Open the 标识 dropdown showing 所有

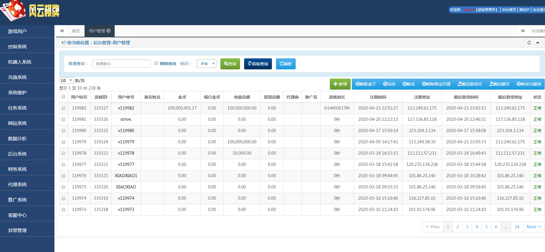(x=206, y=64)
